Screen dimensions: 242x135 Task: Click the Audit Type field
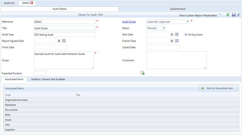click(x=65, y=35)
